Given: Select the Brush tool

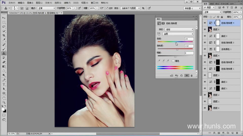Looking at the screenshot, I should pyautogui.click(x=4, y=49).
